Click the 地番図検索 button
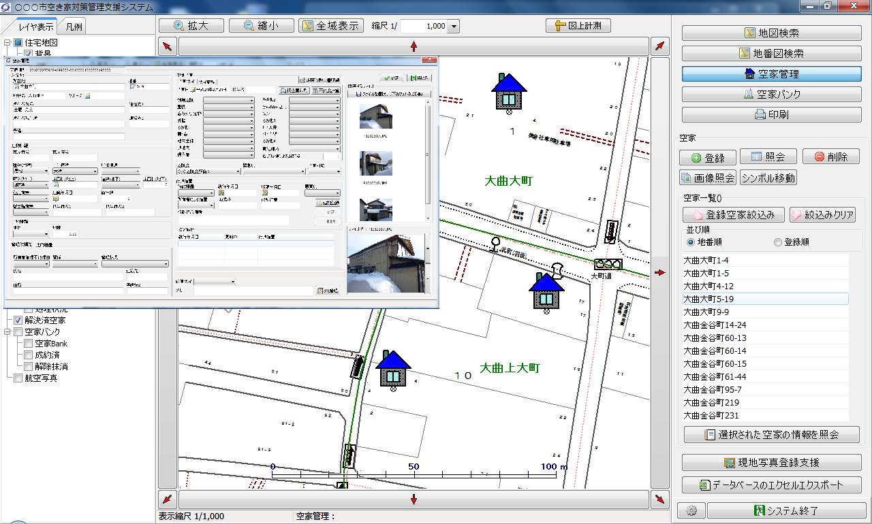The width and height of the screenshot is (872, 524). (x=771, y=53)
